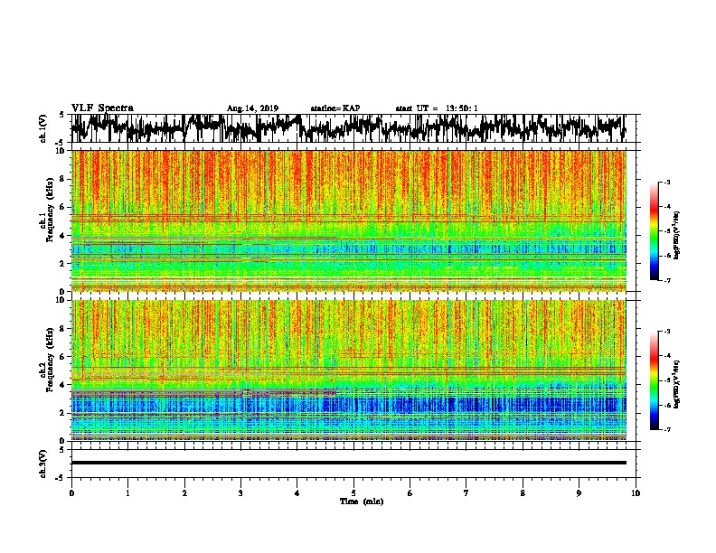Click the "station=KAP" header label

[x=335, y=108]
